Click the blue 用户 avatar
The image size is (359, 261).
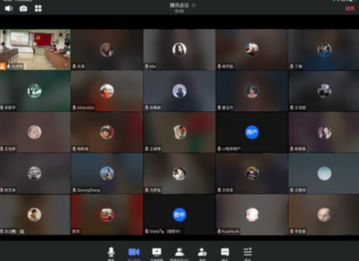pos(252,132)
